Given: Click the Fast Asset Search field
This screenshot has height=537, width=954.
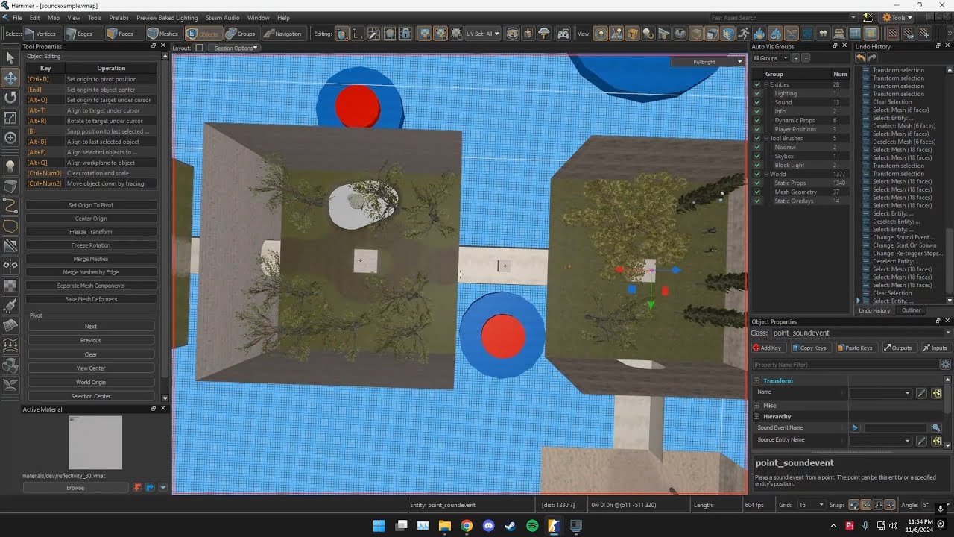Looking at the screenshot, I should (783, 18).
